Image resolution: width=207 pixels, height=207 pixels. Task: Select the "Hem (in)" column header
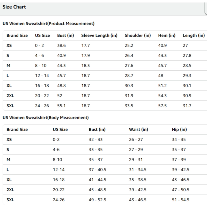pyautogui.click(x=167, y=35)
